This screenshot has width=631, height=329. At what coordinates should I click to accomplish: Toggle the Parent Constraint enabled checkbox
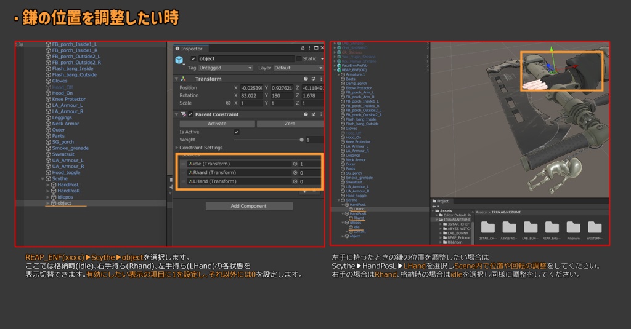point(191,114)
